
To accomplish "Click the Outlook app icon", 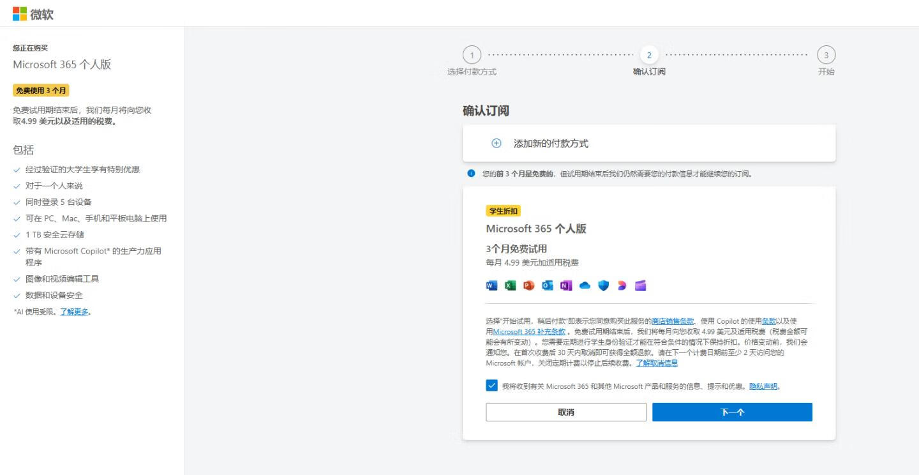I will tap(548, 285).
